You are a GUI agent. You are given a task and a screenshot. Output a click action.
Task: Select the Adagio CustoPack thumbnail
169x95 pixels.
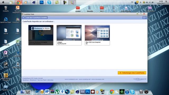(x=69, y=35)
